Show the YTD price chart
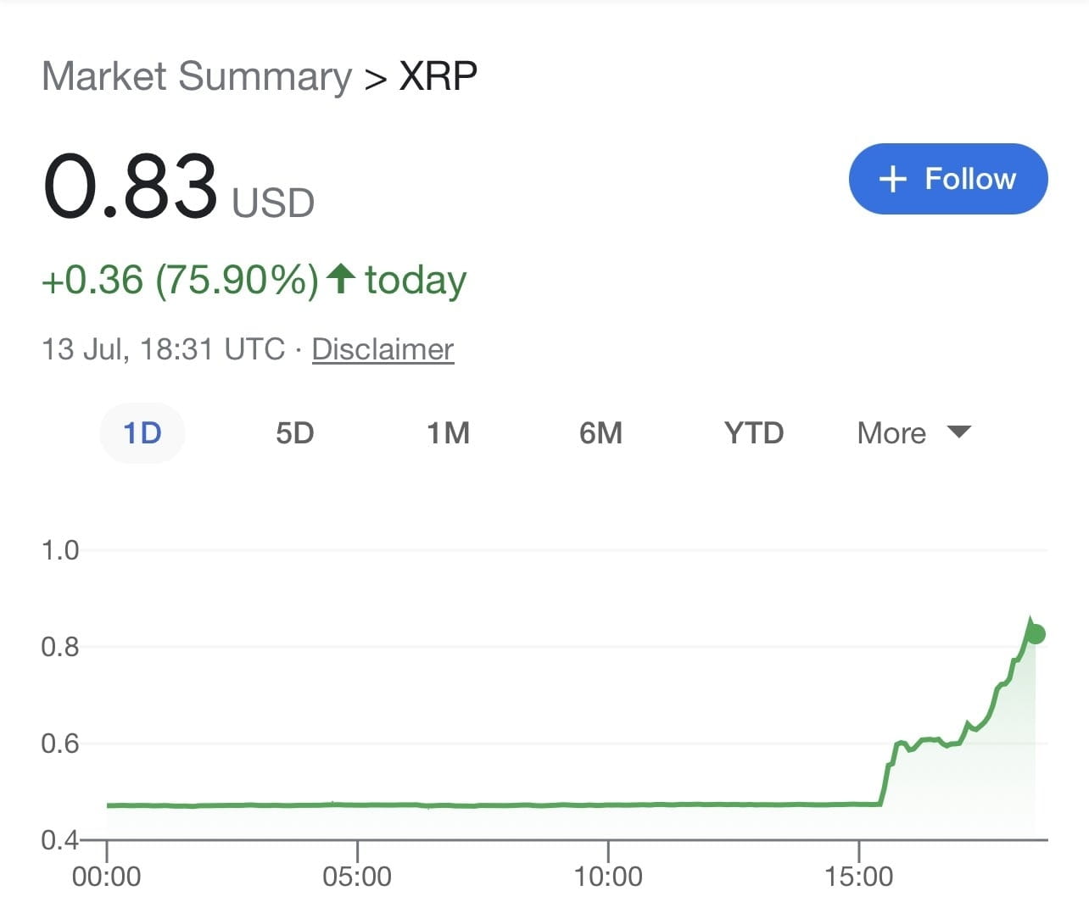1089x919 pixels. 753,433
